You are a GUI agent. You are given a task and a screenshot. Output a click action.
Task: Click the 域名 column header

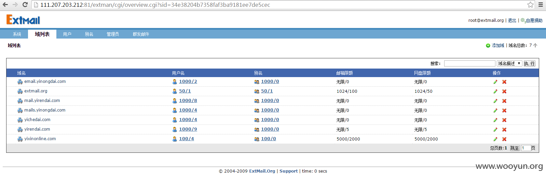point(22,73)
